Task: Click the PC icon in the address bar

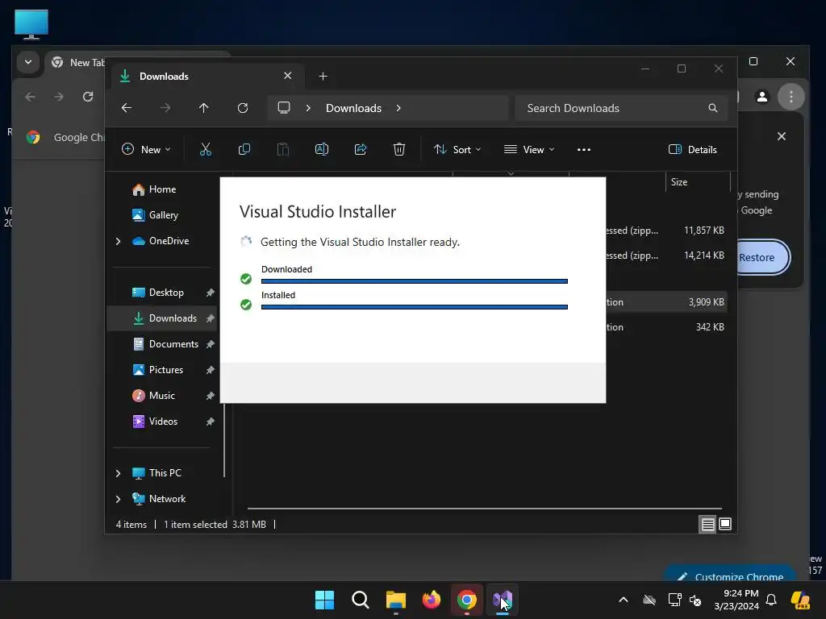Action: pos(284,108)
